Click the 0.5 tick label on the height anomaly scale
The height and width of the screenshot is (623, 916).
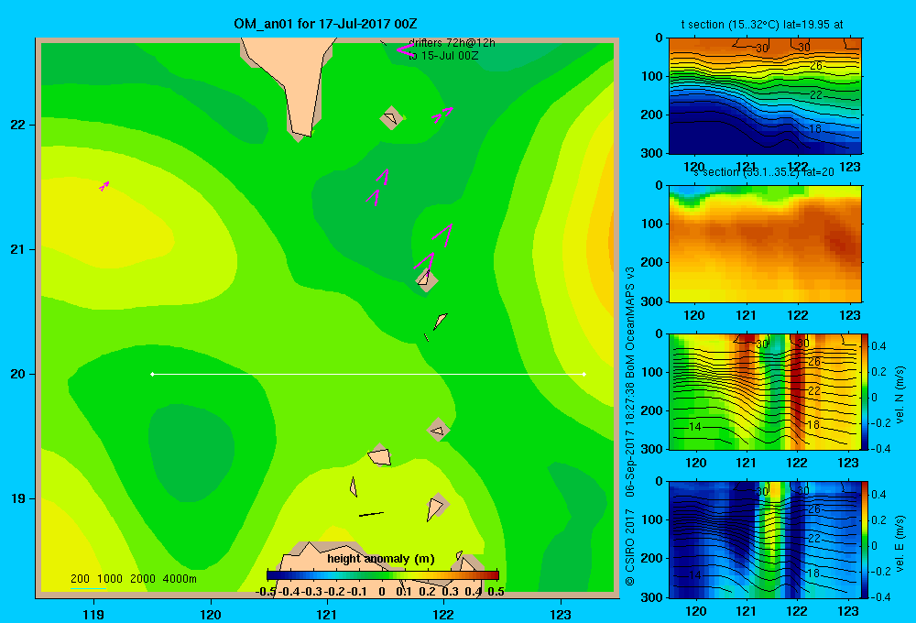click(x=496, y=592)
